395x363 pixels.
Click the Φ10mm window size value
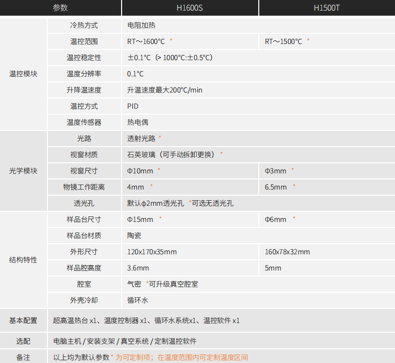pos(140,171)
